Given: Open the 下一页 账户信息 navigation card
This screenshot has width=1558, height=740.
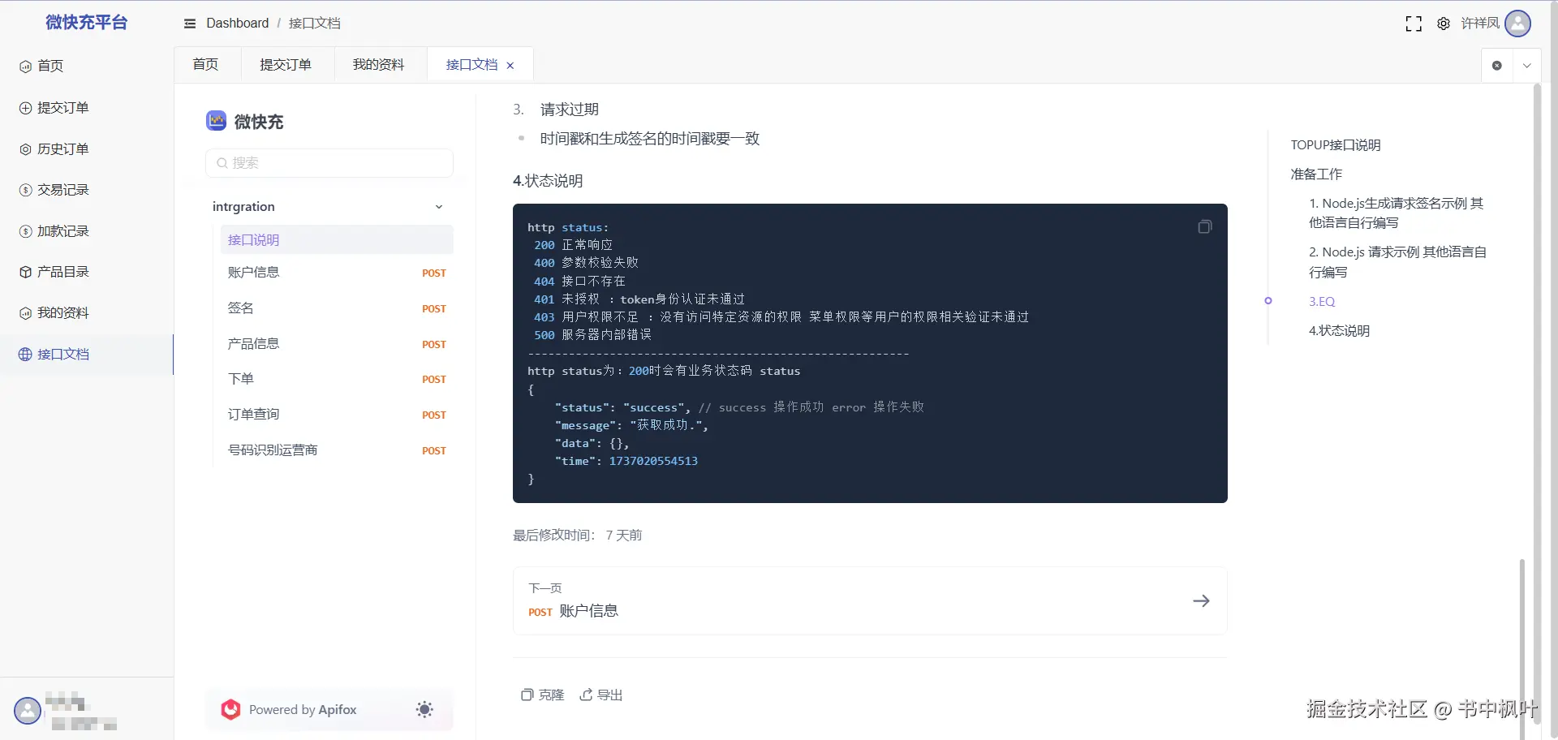Looking at the screenshot, I should tap(869, 600).
